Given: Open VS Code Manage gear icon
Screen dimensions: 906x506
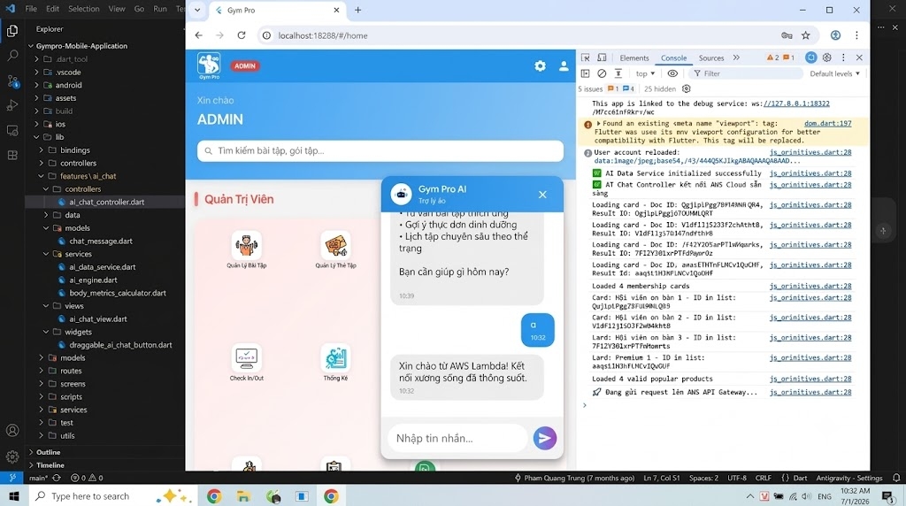Looking at the screenshot, I should pos(12,456).
